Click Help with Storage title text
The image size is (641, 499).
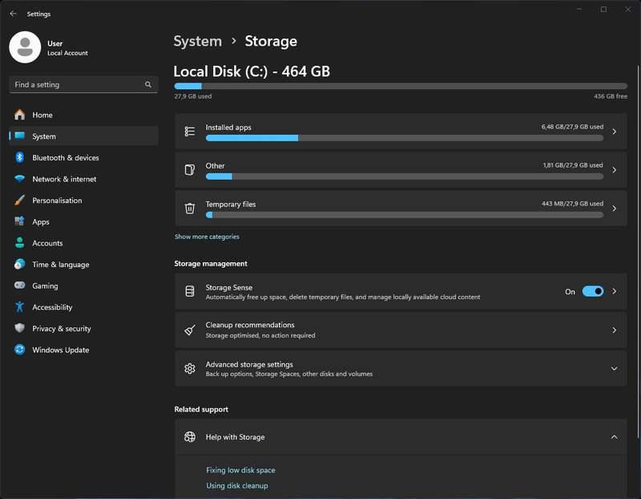pos(235,436)
